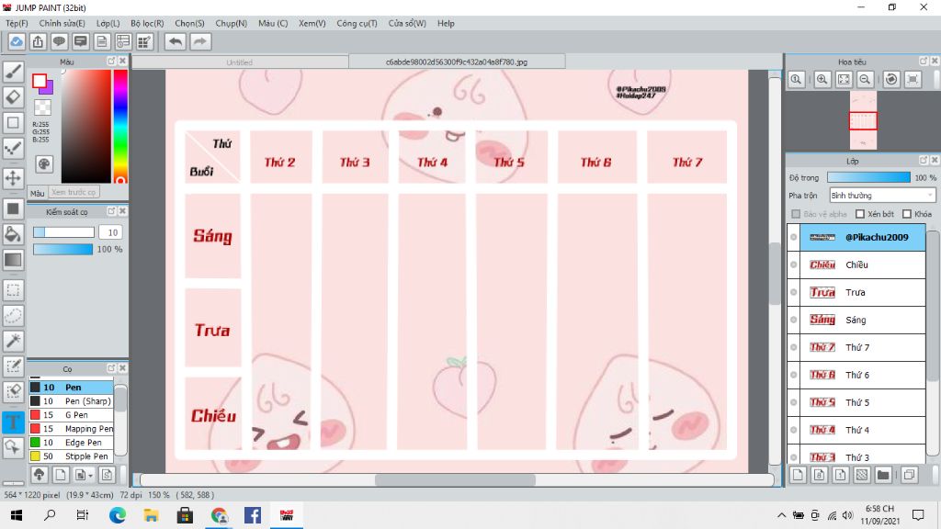Click the Độ trong opacity slider
The height and width of the screenshot is (529, 941).
point(868,177)
